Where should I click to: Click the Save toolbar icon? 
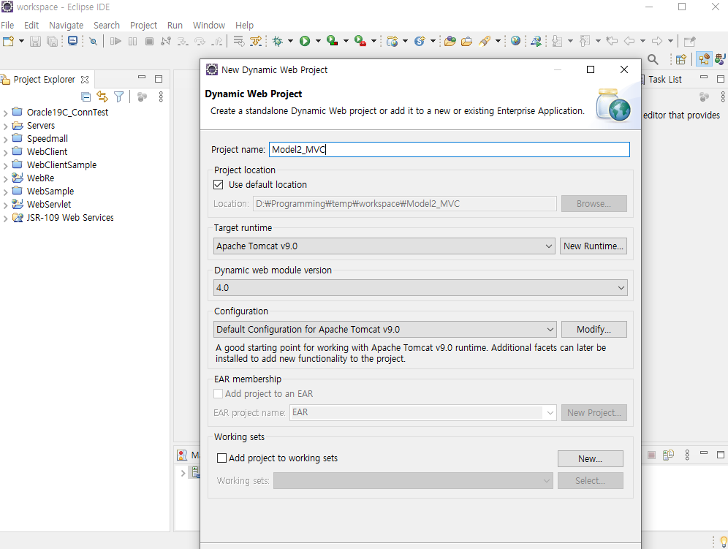[x=35, y=42]
